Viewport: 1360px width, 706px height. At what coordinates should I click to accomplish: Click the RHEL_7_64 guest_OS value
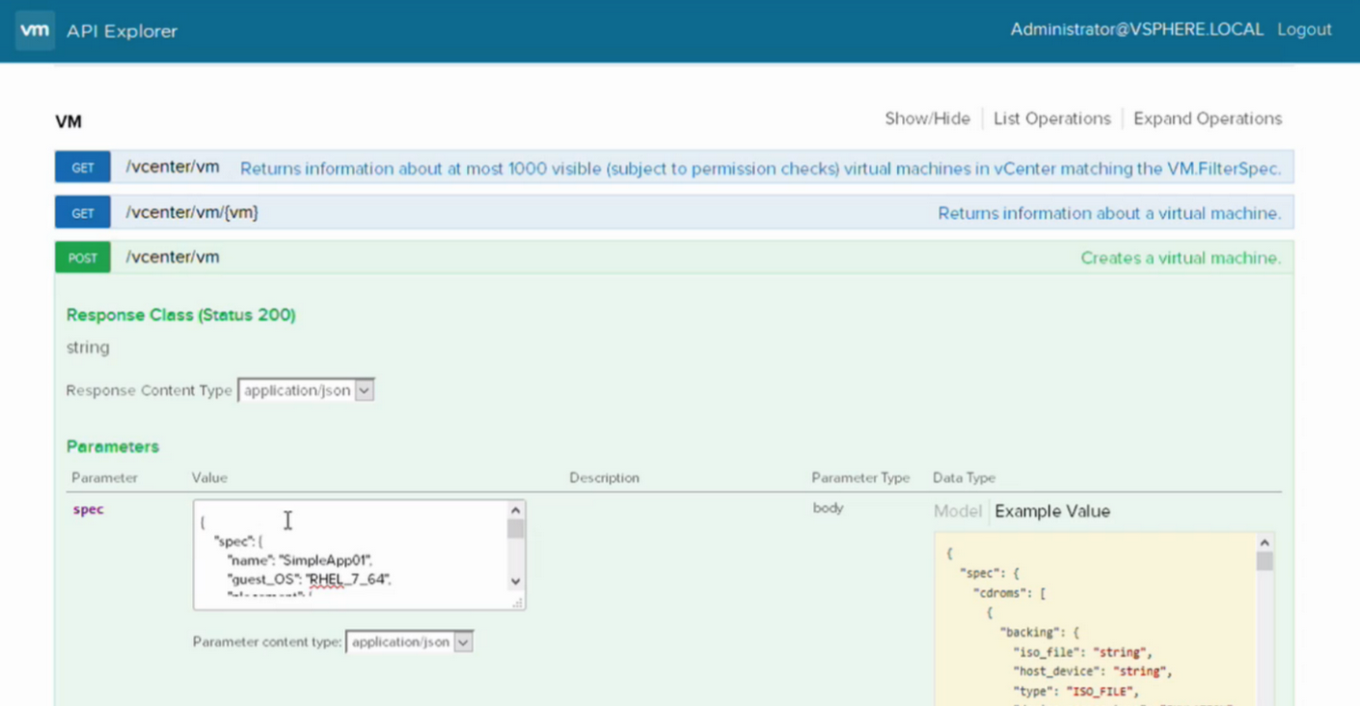click(x=347, y=579)
